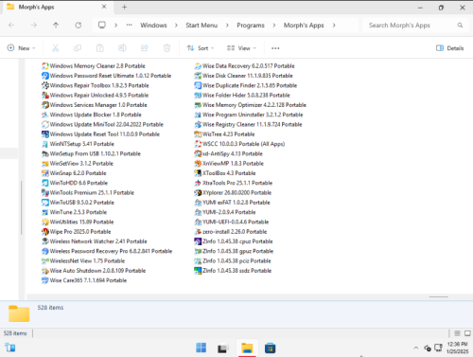
Task: Click the Share toolbar icon
Action: [x=145, y=48]
